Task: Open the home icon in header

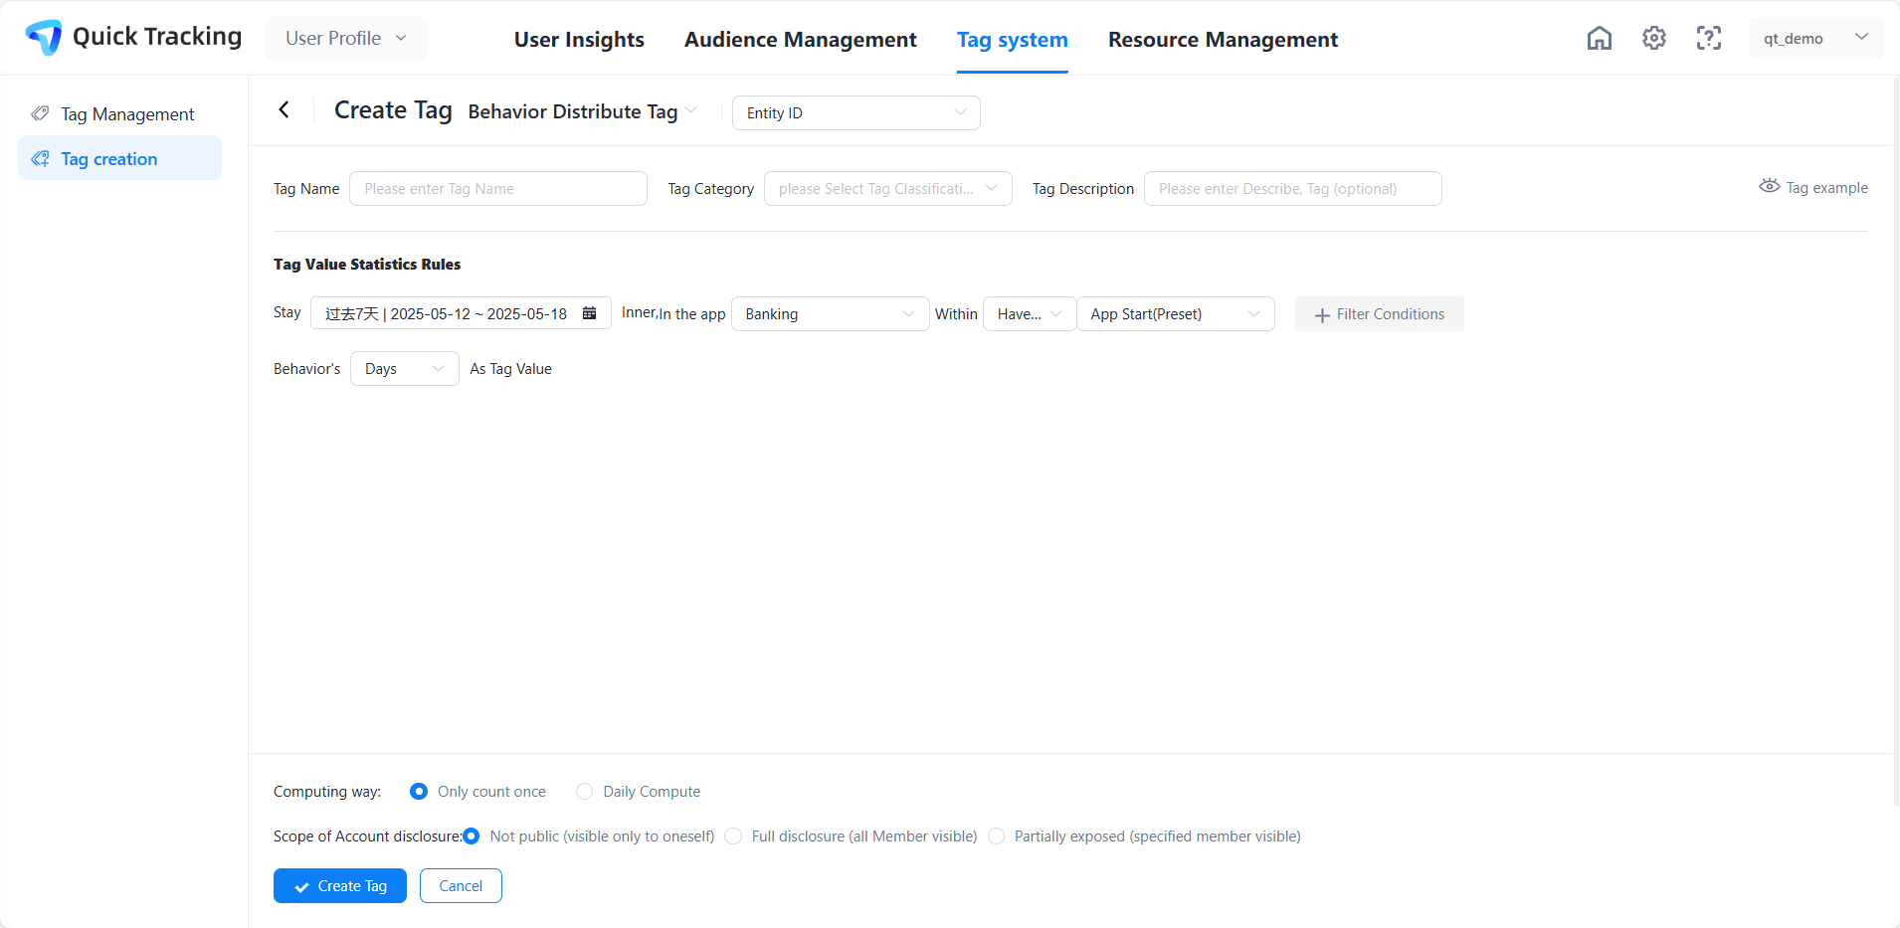Action: 1600,38
